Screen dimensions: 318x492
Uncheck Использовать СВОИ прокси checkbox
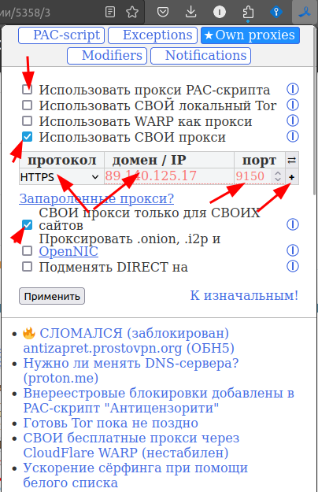coord(28,137)
